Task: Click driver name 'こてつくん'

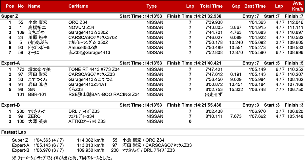Action: pyautogui.click(x=38, y=79)
